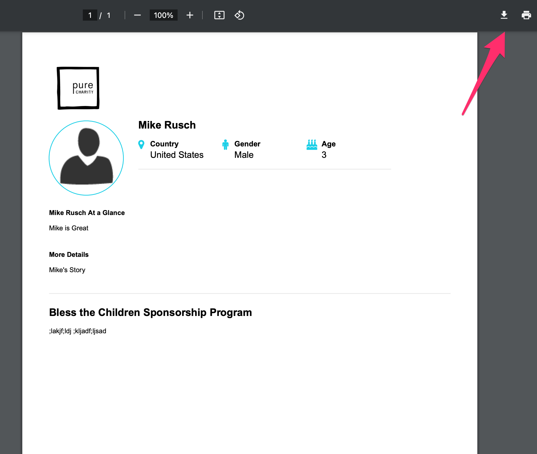Click the Mike Rusch name heading
This screenshot has height=454, width=537.
pos(167,125)
